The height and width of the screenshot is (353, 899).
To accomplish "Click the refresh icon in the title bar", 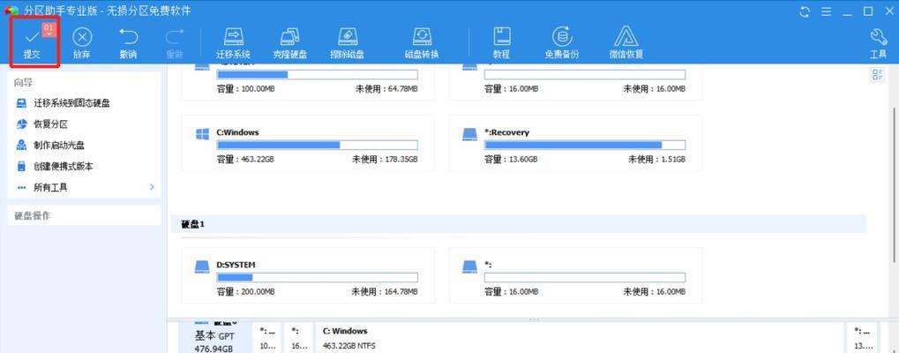I will pyautogui.click(x=805, y=11).
